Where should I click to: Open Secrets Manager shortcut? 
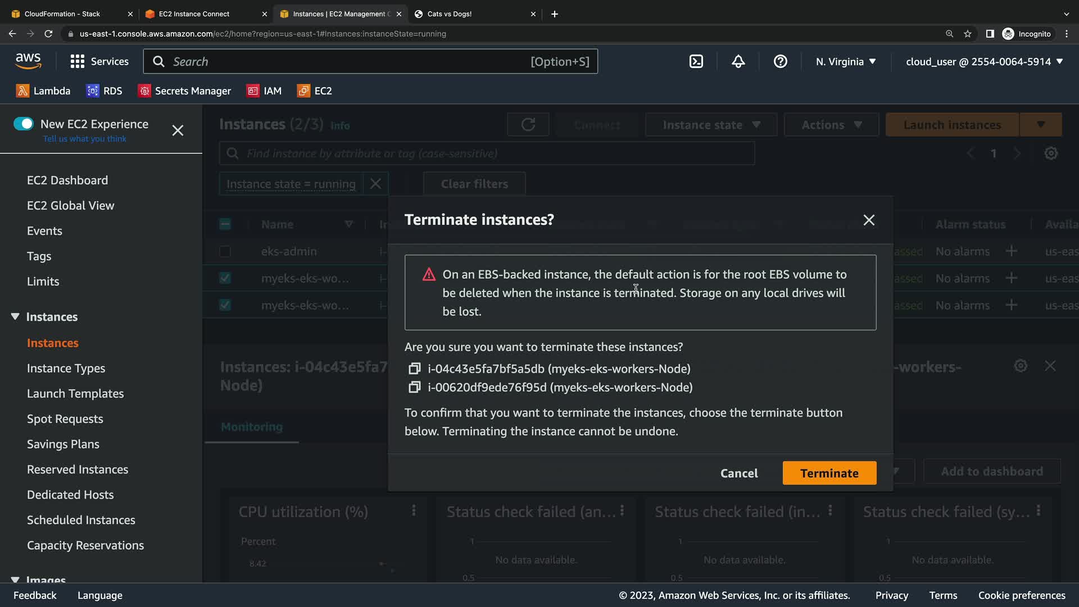pyautogui.click(x=184, y=90)
